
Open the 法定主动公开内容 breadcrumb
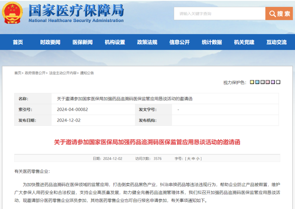pos(63,73)
